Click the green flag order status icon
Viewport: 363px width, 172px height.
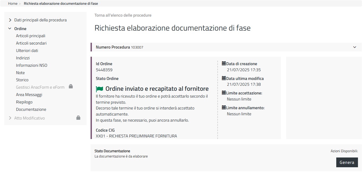click(100, 89)
